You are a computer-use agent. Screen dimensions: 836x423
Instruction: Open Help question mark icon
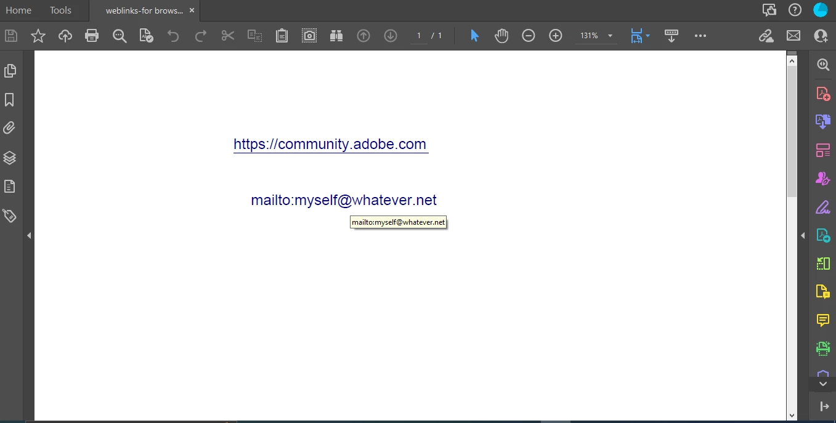[795, 9]
